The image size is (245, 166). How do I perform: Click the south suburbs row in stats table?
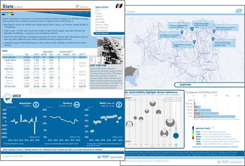click(x=45, y=57)
